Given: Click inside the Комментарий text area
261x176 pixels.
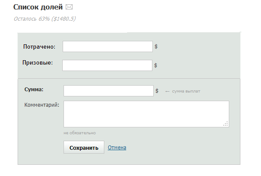Looking at the screenshot, I should [x=146, y=114].
